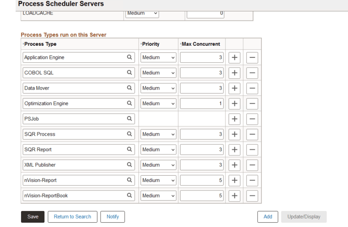This screenshot has width=348, height=227.
Task: Open the XML Publisher process type lookup
Action: click(x=129, y=165)
